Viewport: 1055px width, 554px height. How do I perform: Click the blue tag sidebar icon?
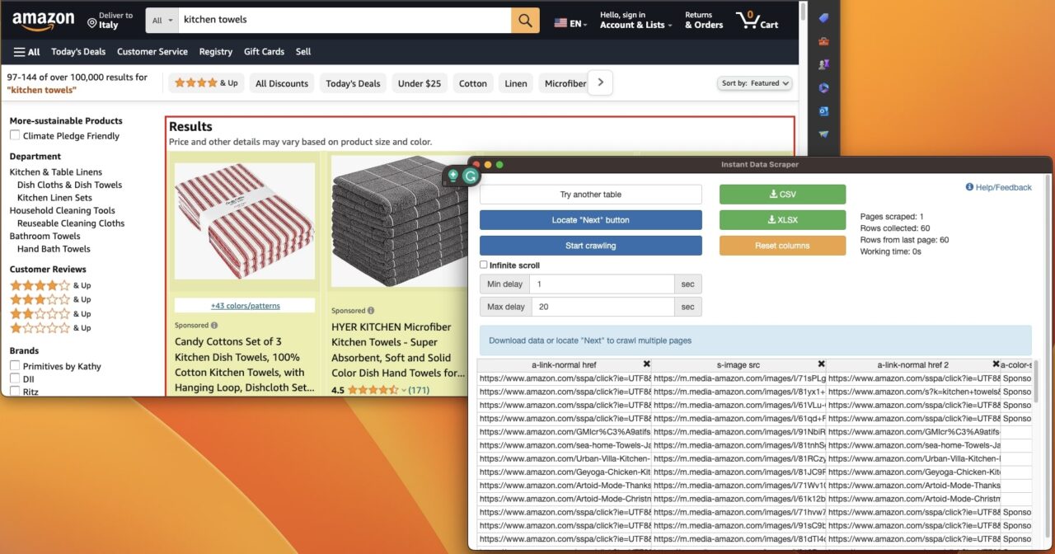(823, 17)
